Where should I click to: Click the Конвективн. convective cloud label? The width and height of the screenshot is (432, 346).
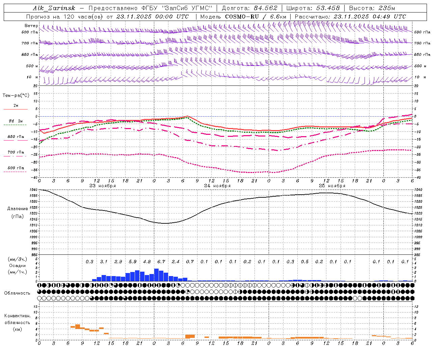coord(17,316)
